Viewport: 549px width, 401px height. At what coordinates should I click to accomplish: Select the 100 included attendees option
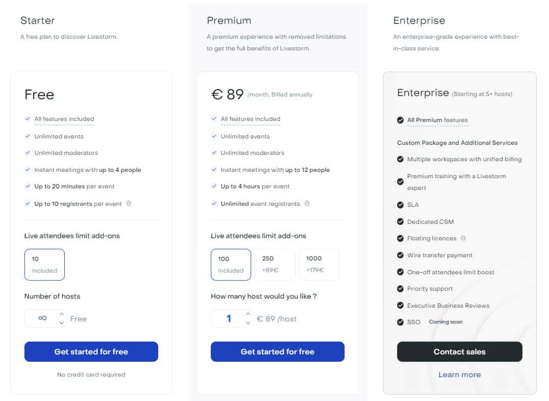click(x=230, y=264)
